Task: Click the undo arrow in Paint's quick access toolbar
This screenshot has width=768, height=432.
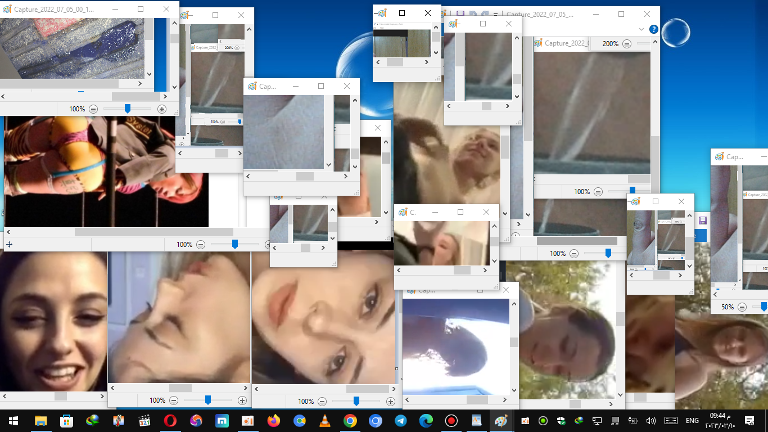Action: point(473,14)
